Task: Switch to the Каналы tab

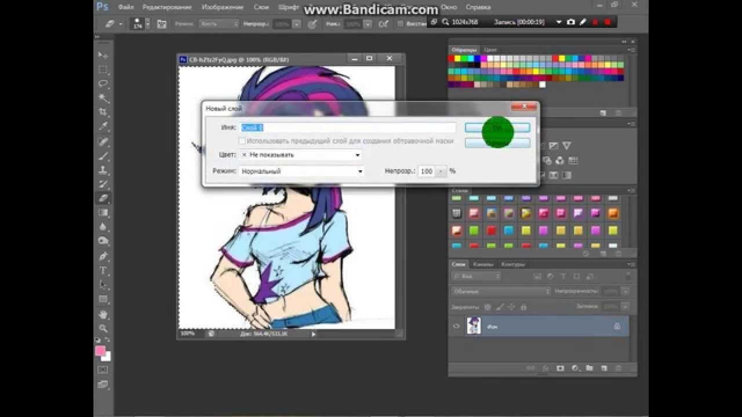Action: coord(483,264)
